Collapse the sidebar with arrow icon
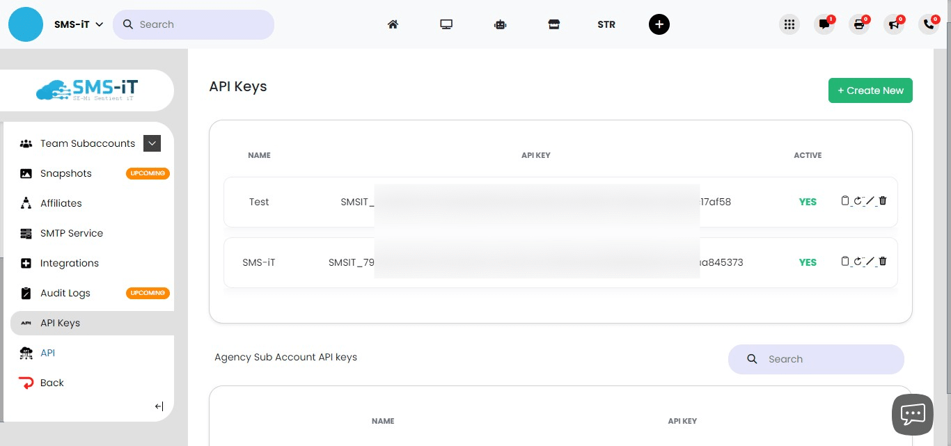951x446 pixels. click(x=159, y=406)
